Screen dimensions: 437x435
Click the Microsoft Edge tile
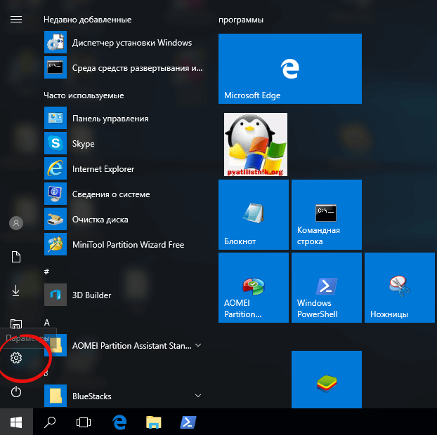(290, 69)
